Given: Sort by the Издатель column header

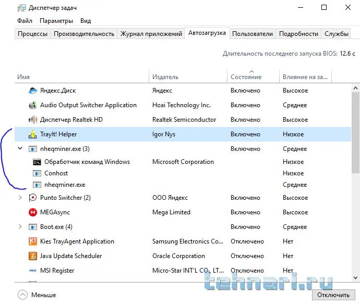Looking at the screenshot, I should pos(165,77).
